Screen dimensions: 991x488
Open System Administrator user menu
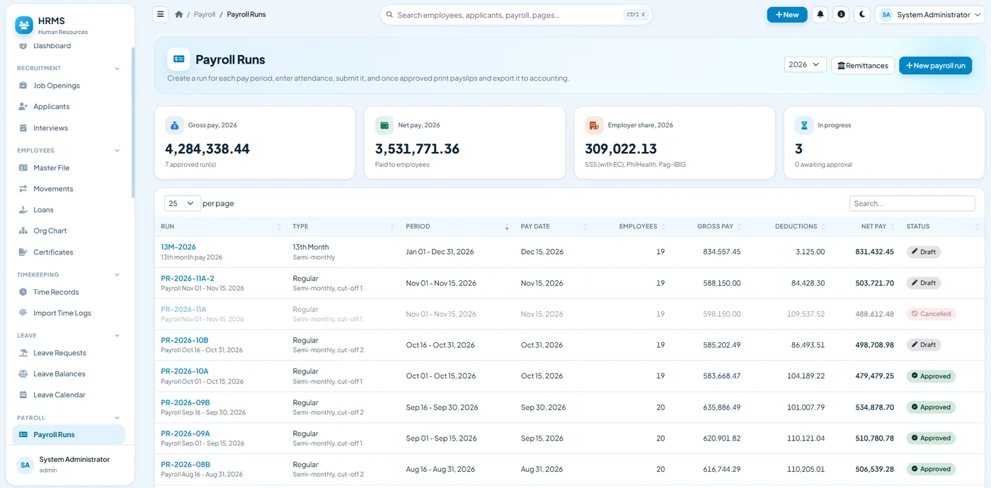click(929, 14)
